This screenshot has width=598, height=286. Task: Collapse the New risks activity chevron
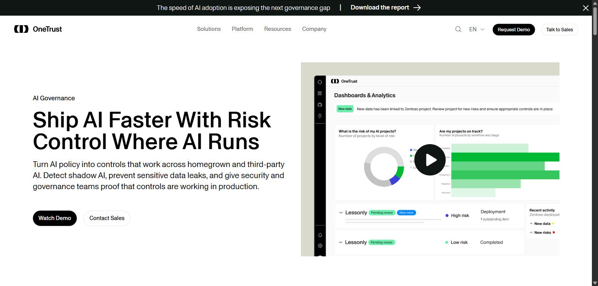tap(531, 233)
